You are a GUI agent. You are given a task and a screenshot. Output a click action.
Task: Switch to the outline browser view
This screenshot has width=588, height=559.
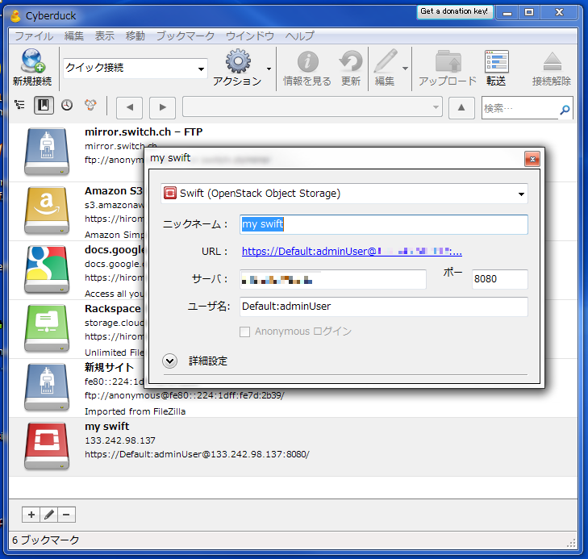tap(20, 105)
